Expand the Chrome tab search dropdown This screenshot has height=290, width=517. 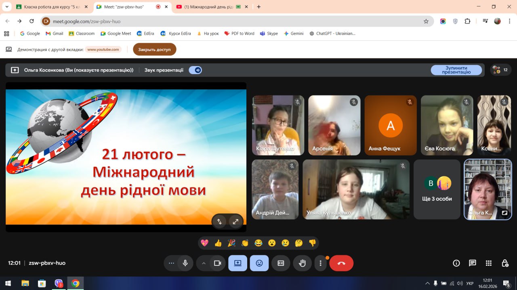coord(7,7)
